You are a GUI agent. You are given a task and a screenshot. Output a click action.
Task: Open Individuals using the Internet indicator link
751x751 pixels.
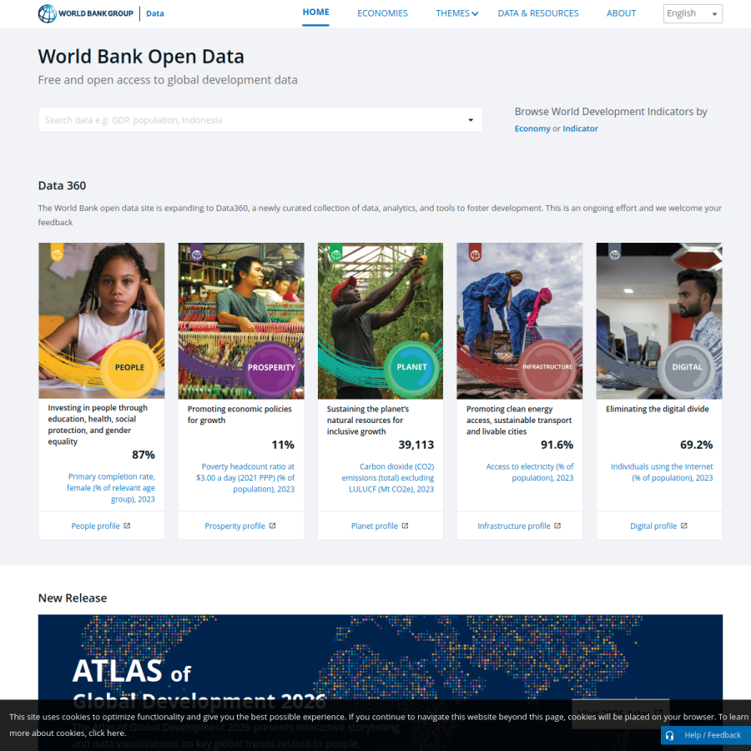pyautogui.click(x=662, y=472)
